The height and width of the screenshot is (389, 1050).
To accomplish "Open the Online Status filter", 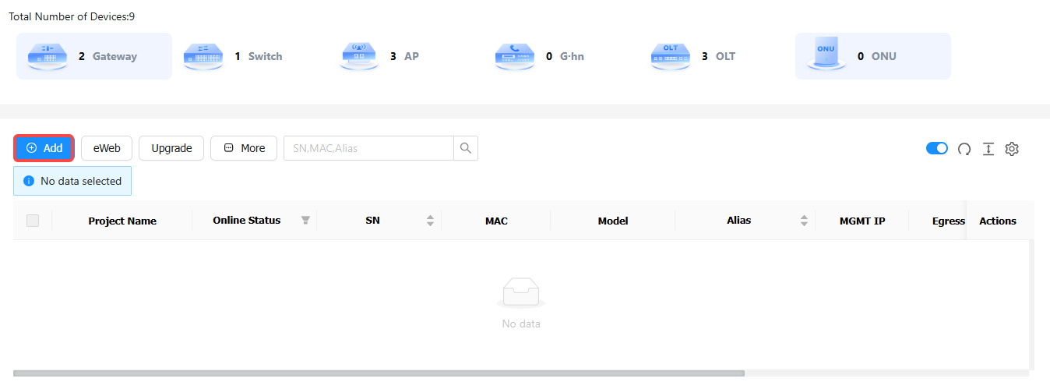I will (305, 221).
